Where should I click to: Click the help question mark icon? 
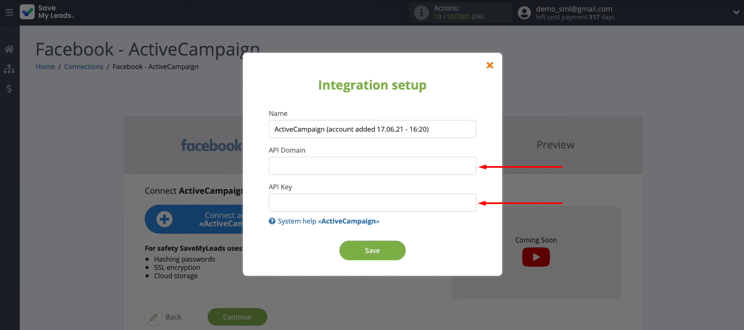pos(272,221)
